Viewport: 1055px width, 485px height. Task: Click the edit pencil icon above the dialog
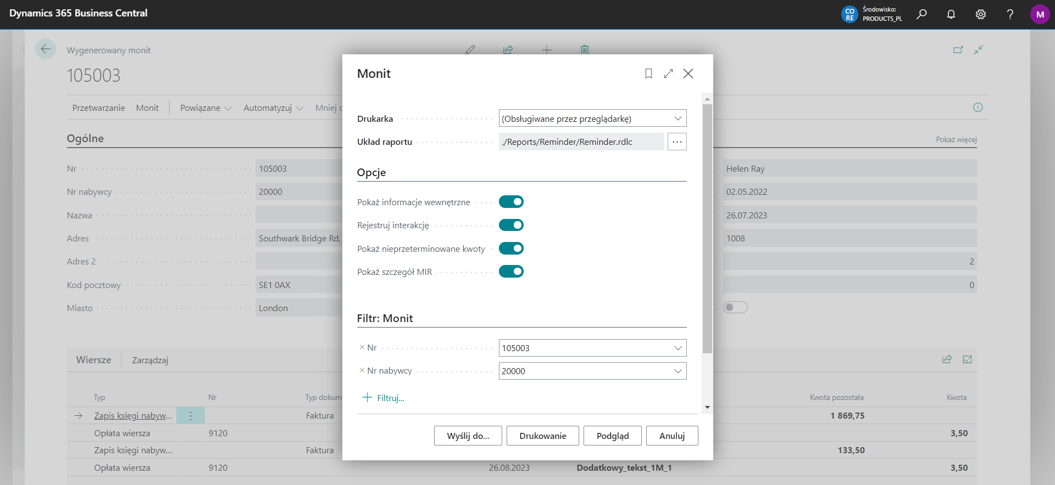[x=470, y=50]
